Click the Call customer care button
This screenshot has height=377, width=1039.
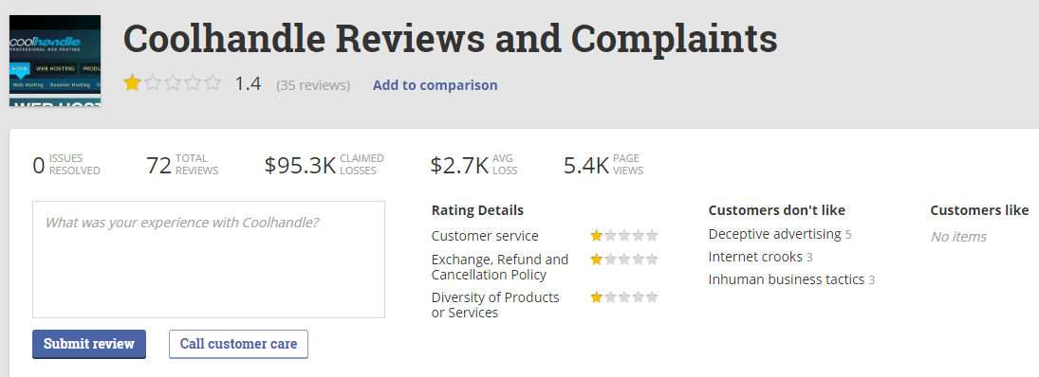[x=238, y=344]
